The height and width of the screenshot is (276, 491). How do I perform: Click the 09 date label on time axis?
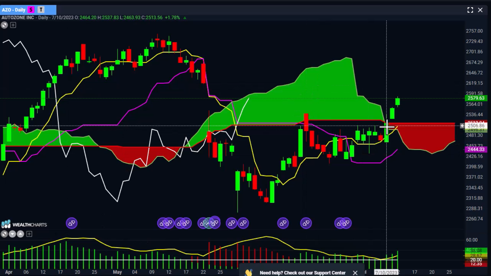(x=152, y=272)
